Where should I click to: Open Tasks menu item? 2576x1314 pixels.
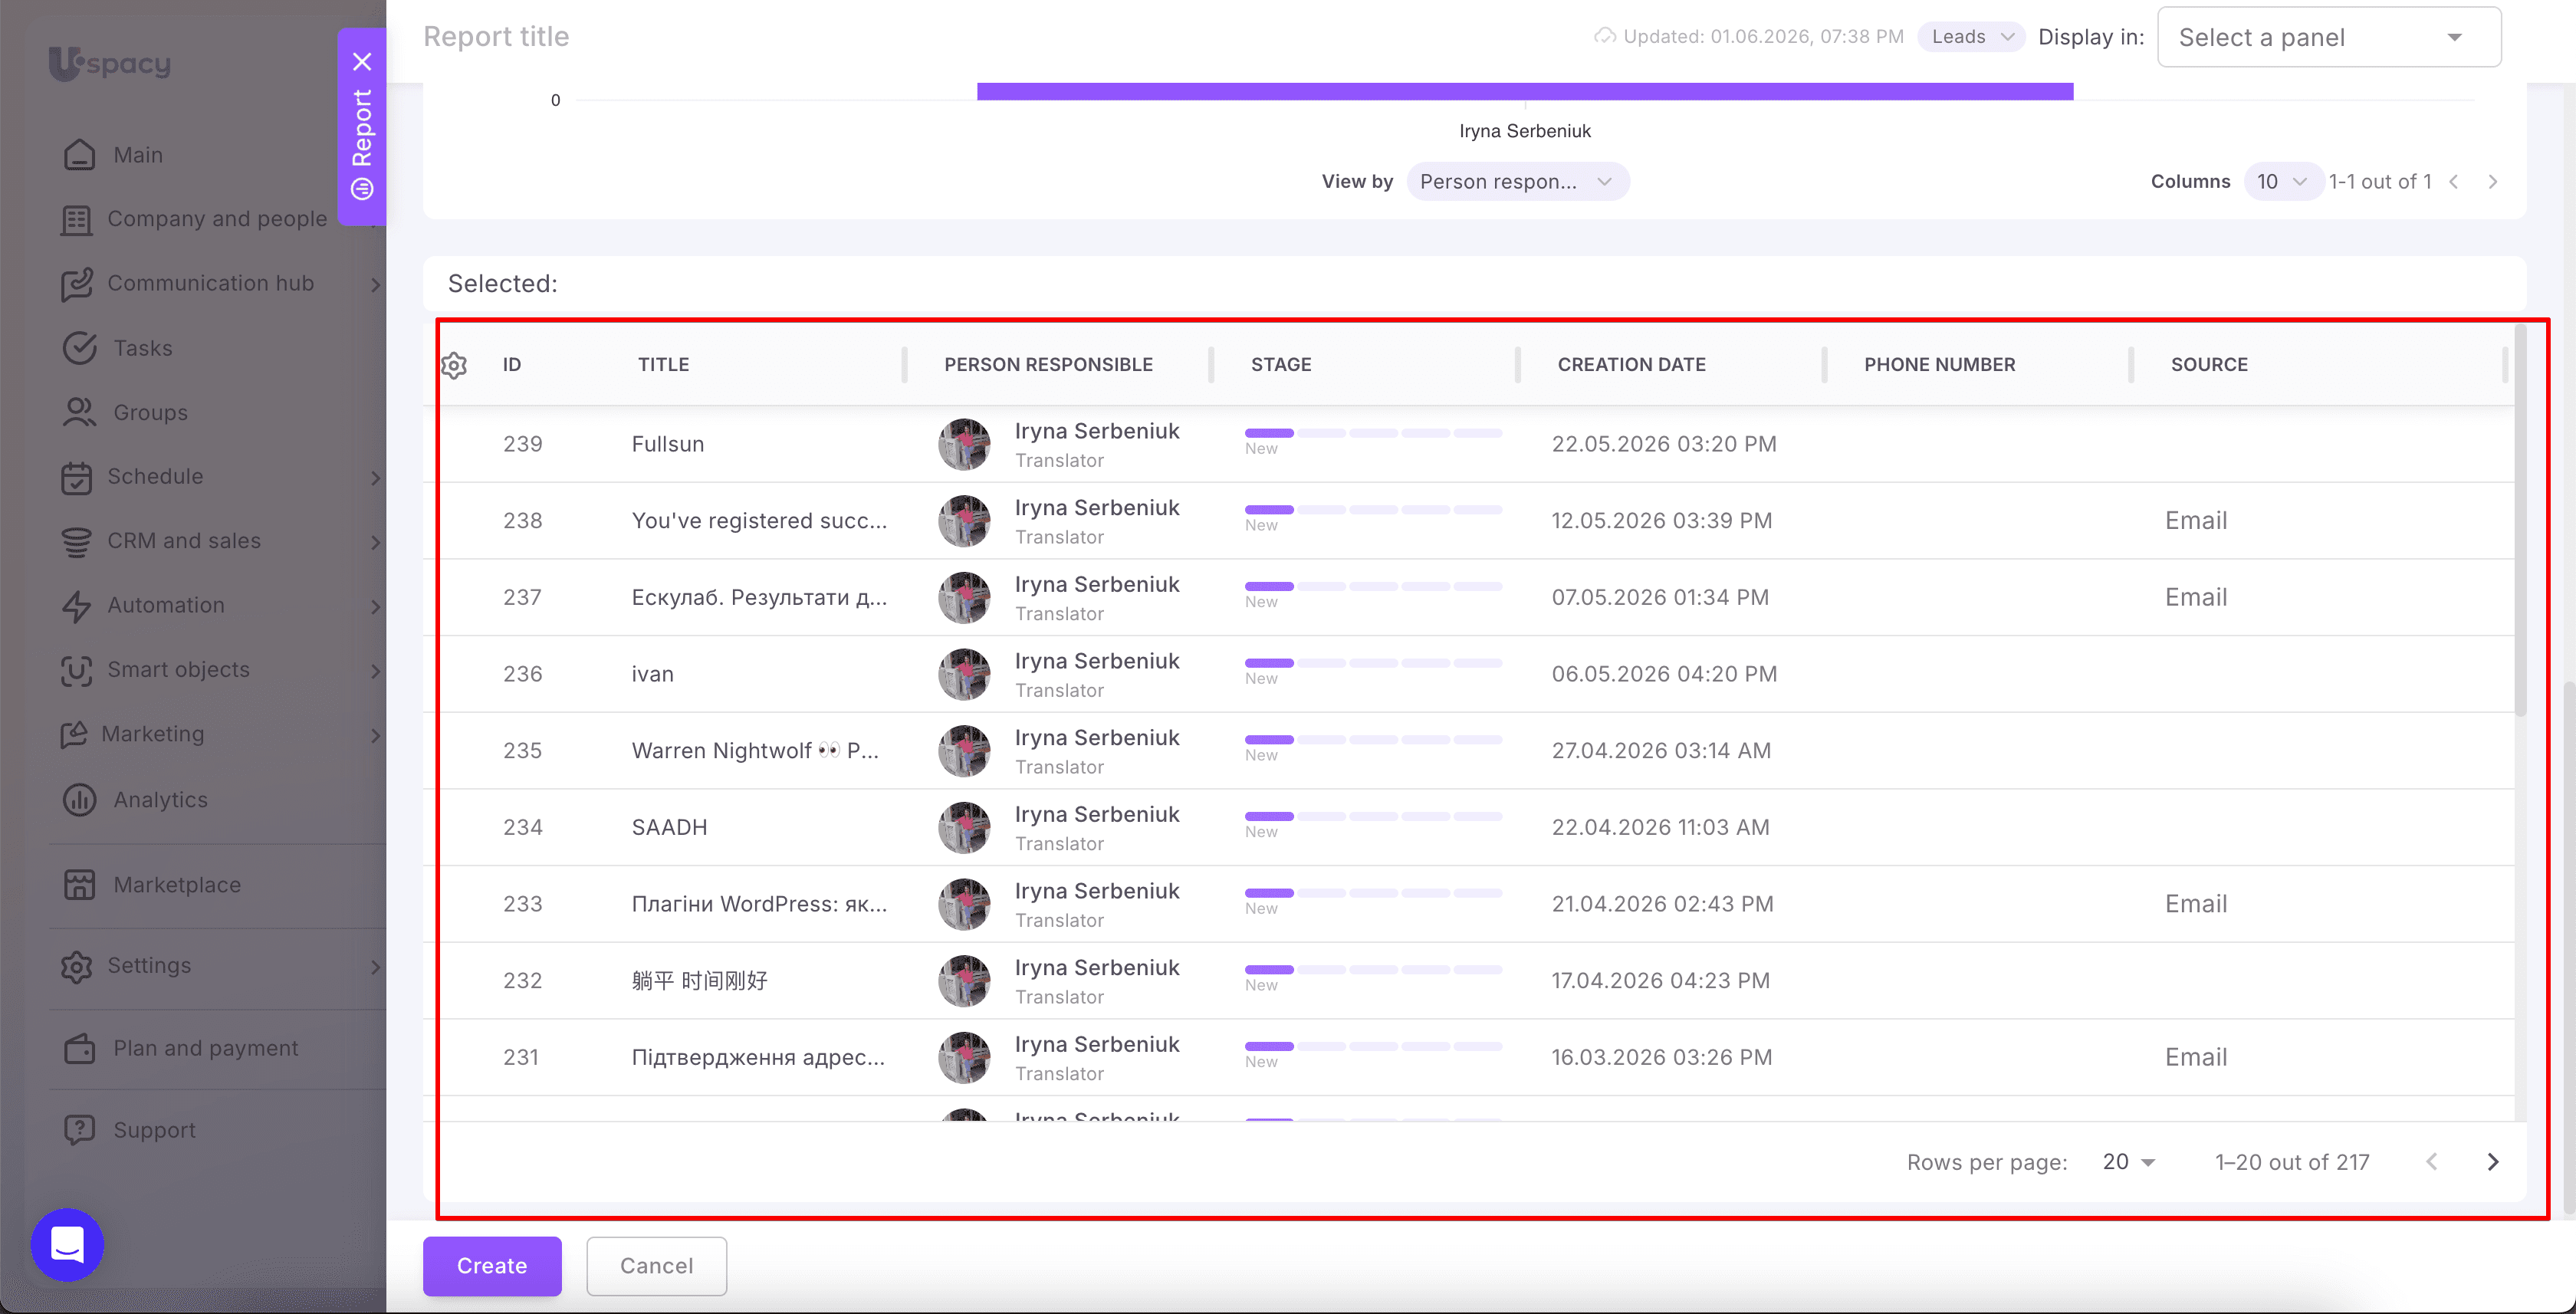pyautogui.click(x=143, y=348)
